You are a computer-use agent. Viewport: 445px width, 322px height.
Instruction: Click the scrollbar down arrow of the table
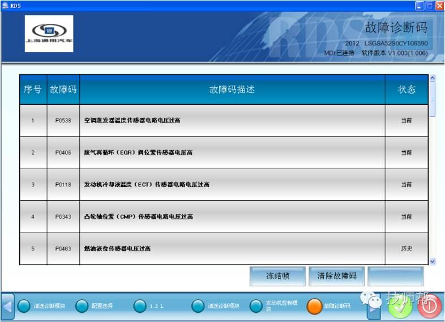[x=433, y=261]
